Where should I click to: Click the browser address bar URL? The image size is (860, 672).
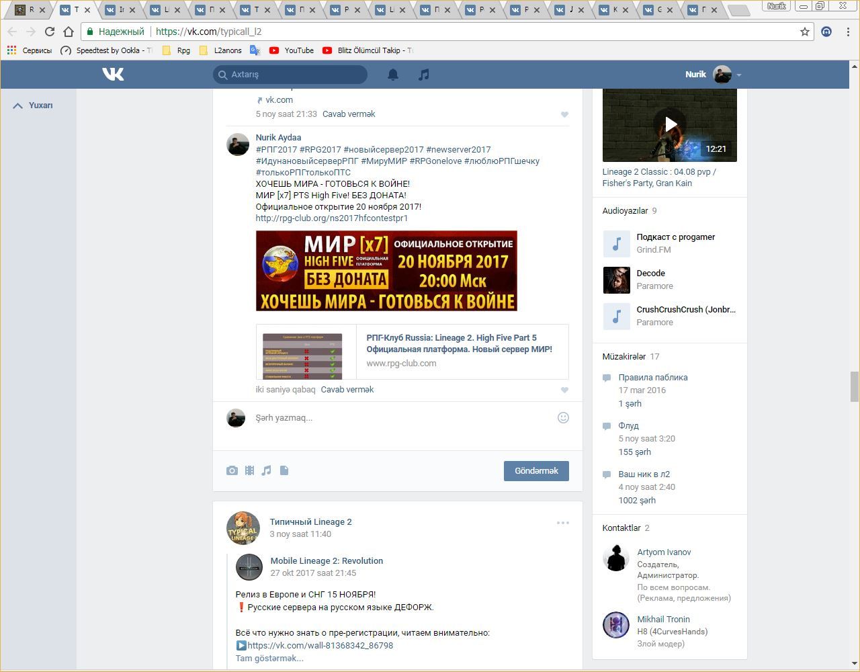coord(208,32)
